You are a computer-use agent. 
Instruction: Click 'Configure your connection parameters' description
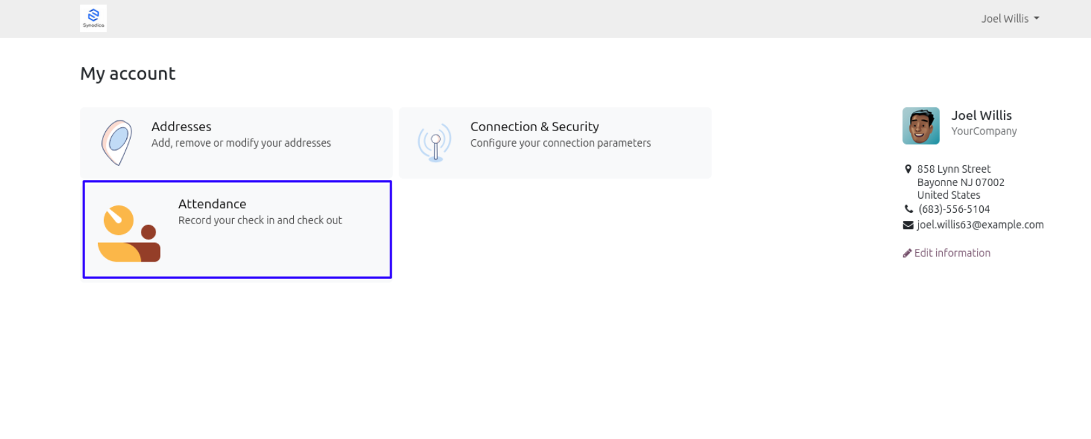pyautogui.click(x=561, y=143)
